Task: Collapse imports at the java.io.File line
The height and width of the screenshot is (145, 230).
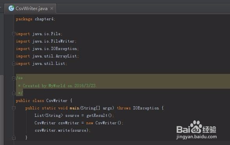Action: point(14,34)
